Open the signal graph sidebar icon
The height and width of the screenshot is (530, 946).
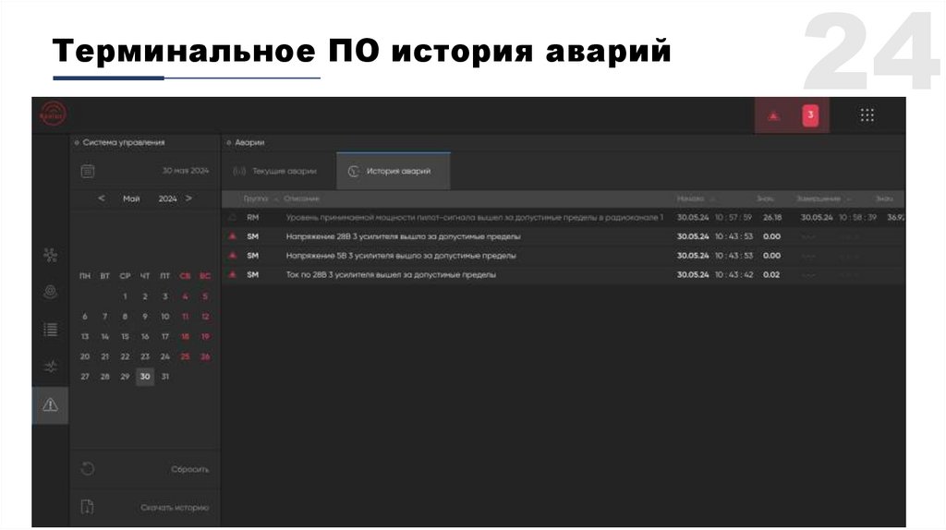(x=51, y=367)
